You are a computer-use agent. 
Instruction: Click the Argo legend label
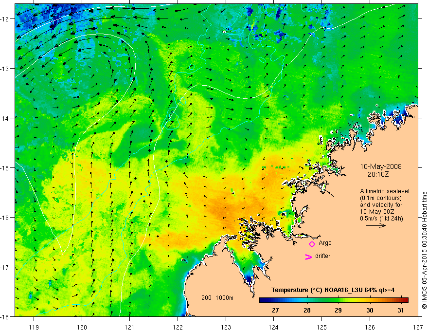tap(325, 243)
